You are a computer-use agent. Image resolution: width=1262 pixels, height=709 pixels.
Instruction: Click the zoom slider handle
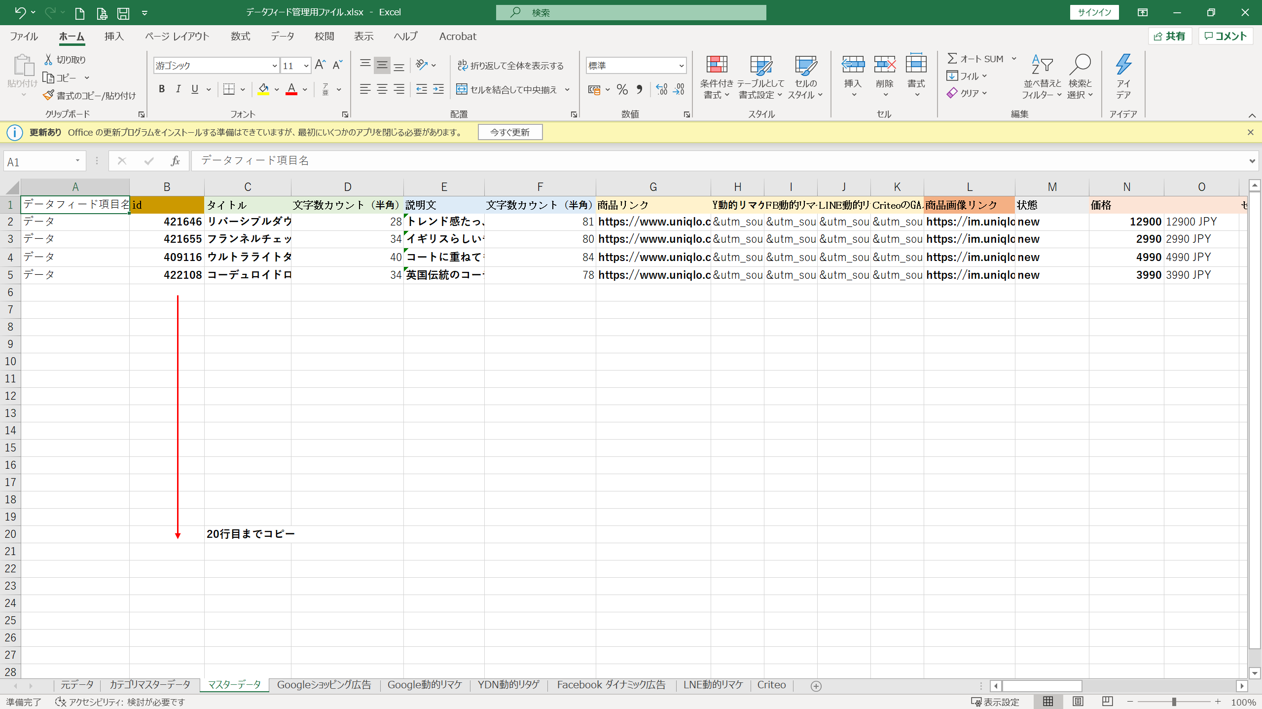(1174, 702)
